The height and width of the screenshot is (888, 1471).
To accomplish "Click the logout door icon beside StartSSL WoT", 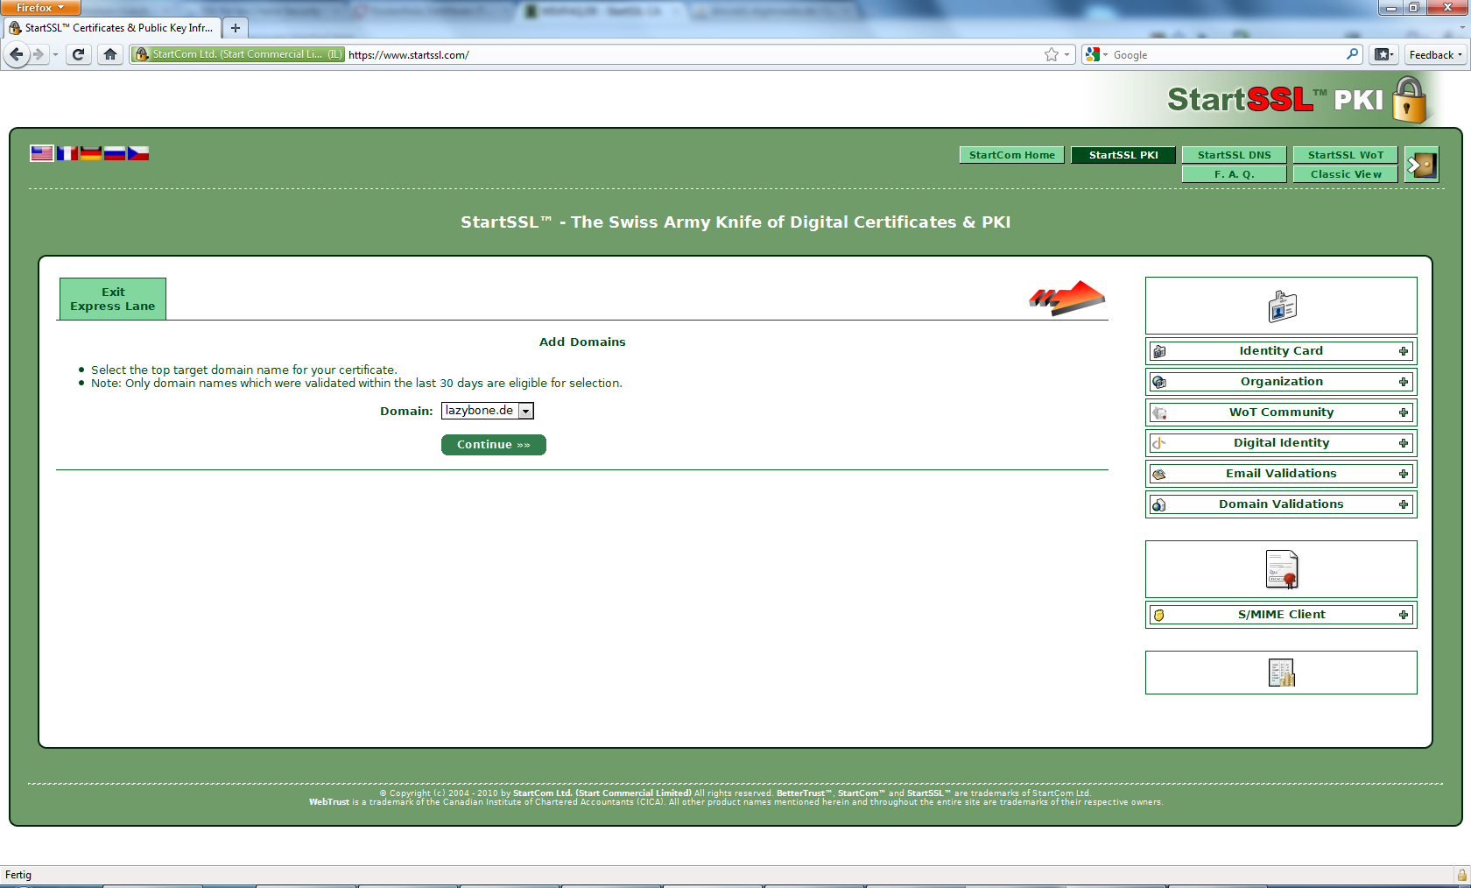I will (1422, 165).
